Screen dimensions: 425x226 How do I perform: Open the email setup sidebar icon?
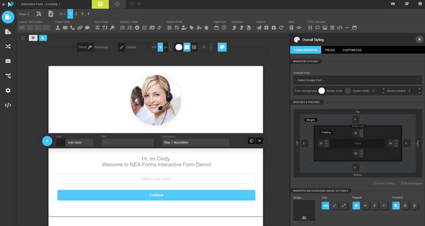pyautogui.click(x=8, y=61)
